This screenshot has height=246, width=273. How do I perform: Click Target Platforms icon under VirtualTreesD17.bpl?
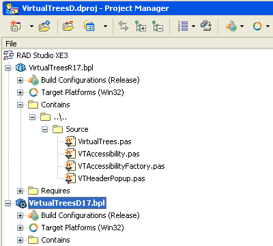pyautogui.click(x=33, y=228)
